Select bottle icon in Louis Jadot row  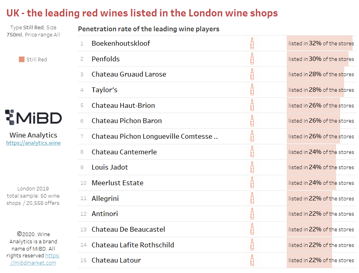click(x=252, y=167)
